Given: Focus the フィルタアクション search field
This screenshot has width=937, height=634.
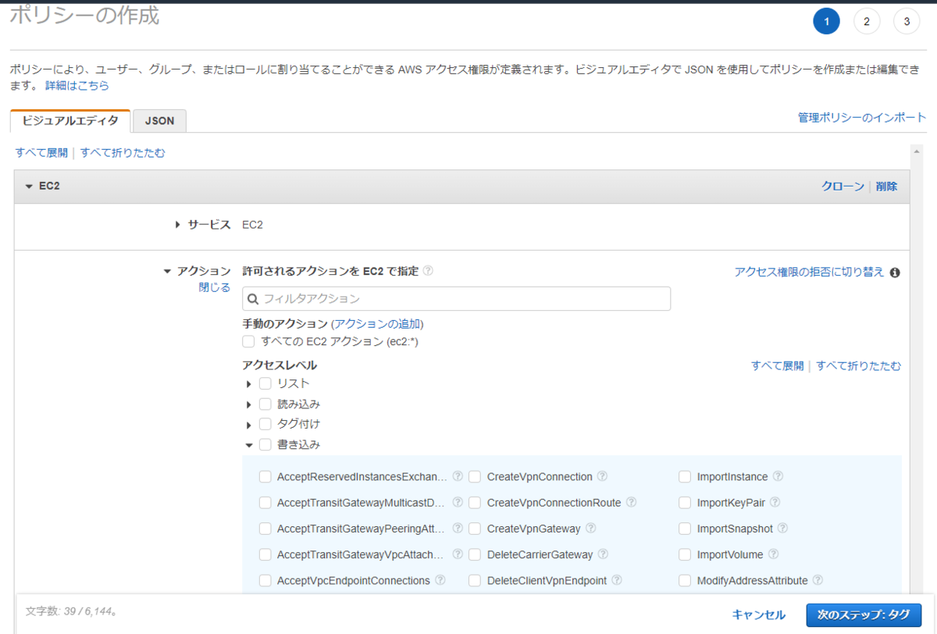Looking at the screenshot, I should [x=457, y=299].
